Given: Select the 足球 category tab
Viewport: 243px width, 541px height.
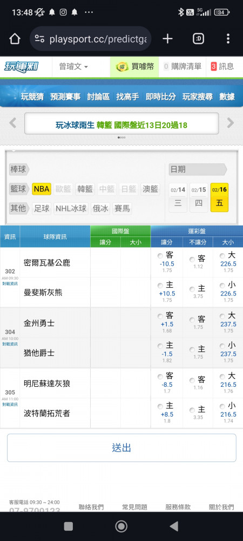Looking at the screenshot, I should 41,209.
